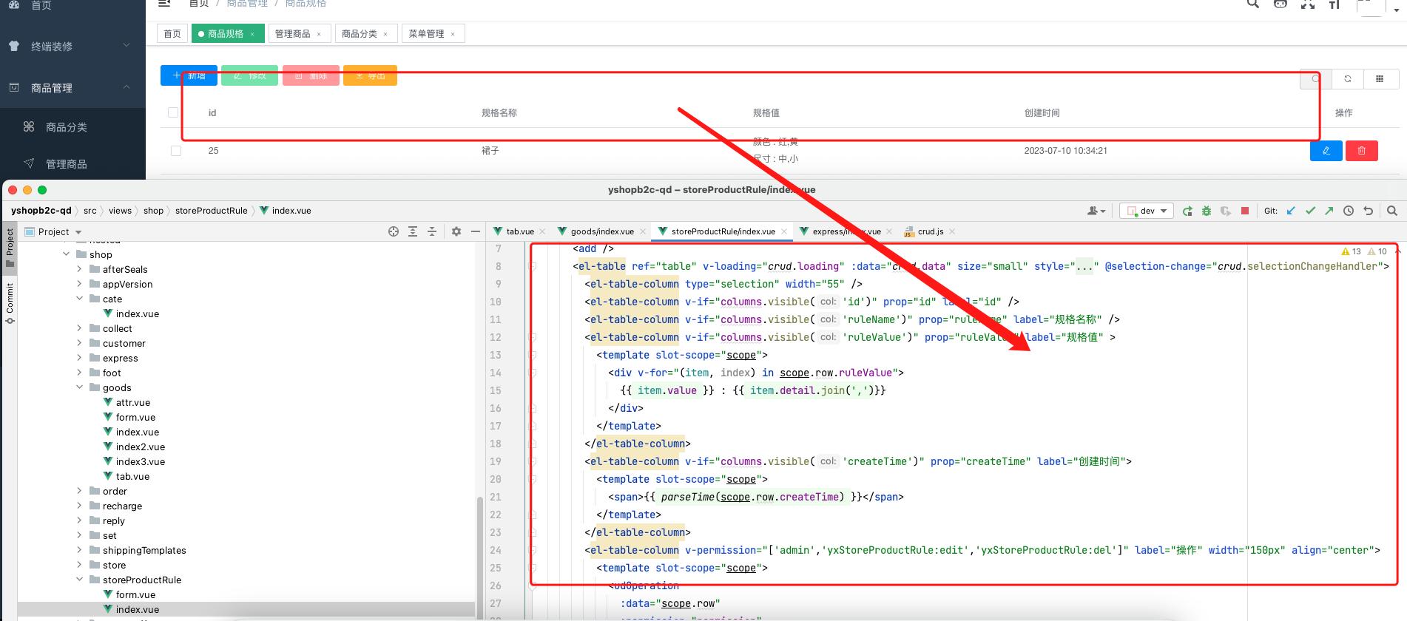Select opened file locator crosshair icon

[394, 231]
